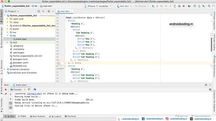Expand the test folder
The height and width of the screenshot is (121, 216).
(7, 42)
